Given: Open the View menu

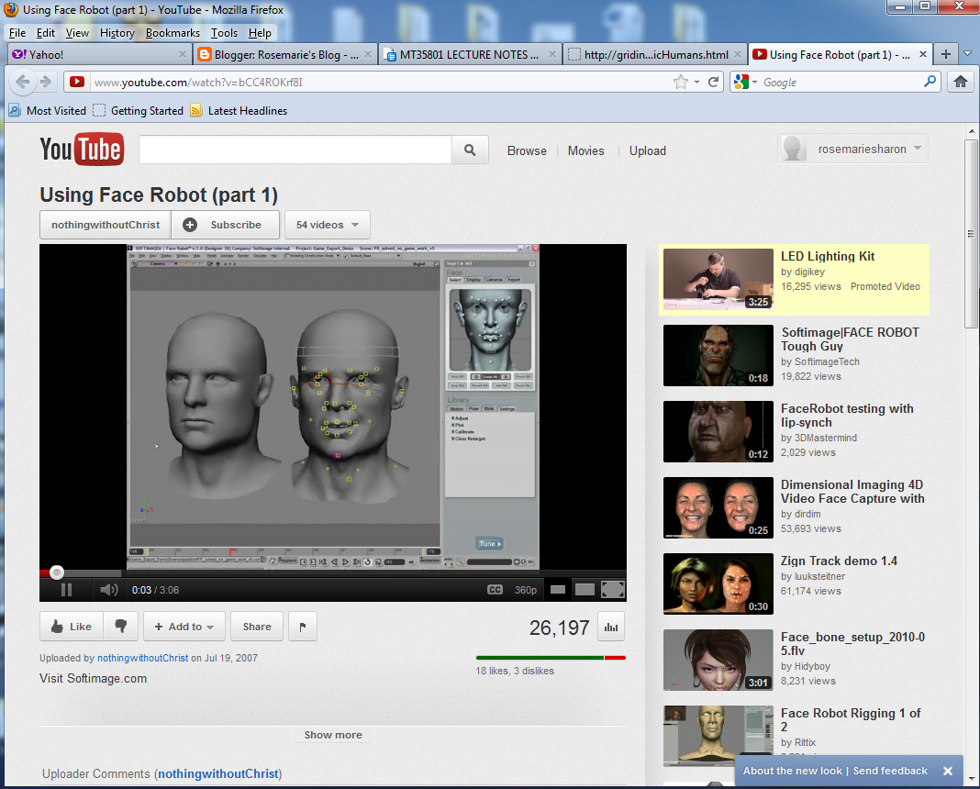Looking at the screenshot, I should (77, 33).
